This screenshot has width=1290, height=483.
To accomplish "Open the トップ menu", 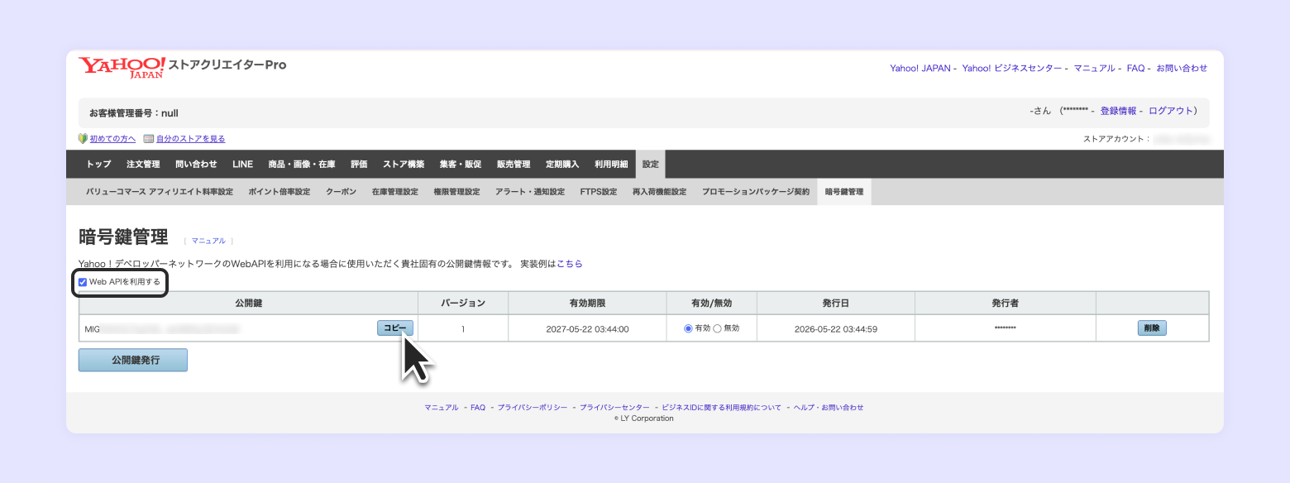I will coord(98,165).
